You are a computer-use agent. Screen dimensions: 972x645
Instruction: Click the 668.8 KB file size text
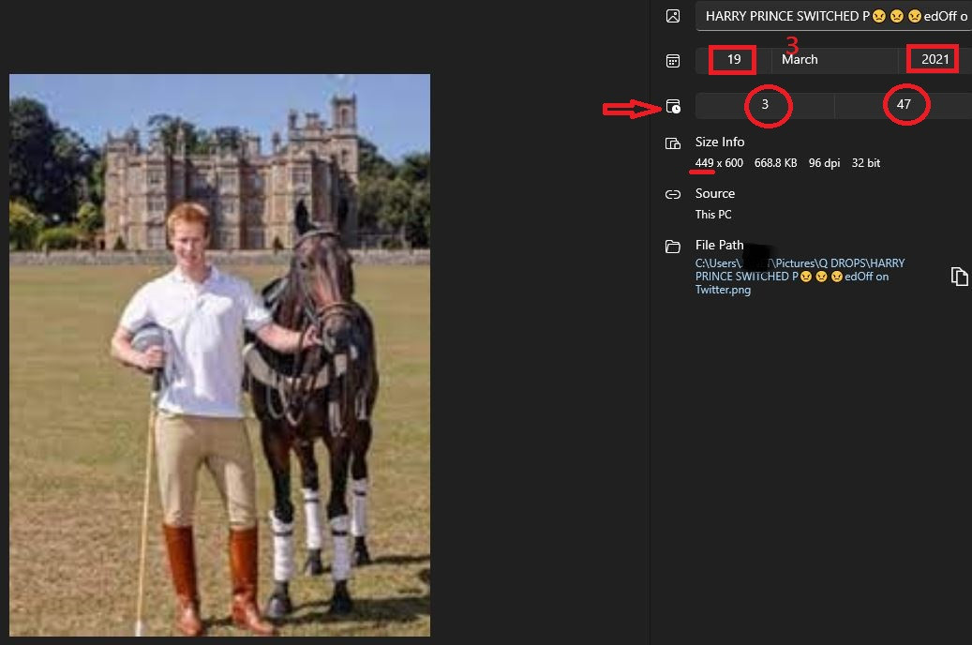pos(775,163)
